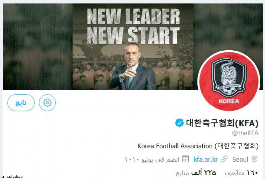The width and height of the screenshot is (265, 179).
Task: Click the blurred left side of header
Action: (x=38, y=47)
